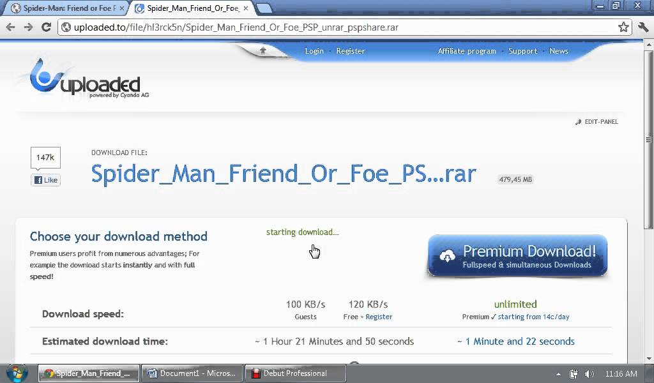The height and width of the screenshot is (383, 654).
Task: Go back with the browser back arrow
Action: 11,27
